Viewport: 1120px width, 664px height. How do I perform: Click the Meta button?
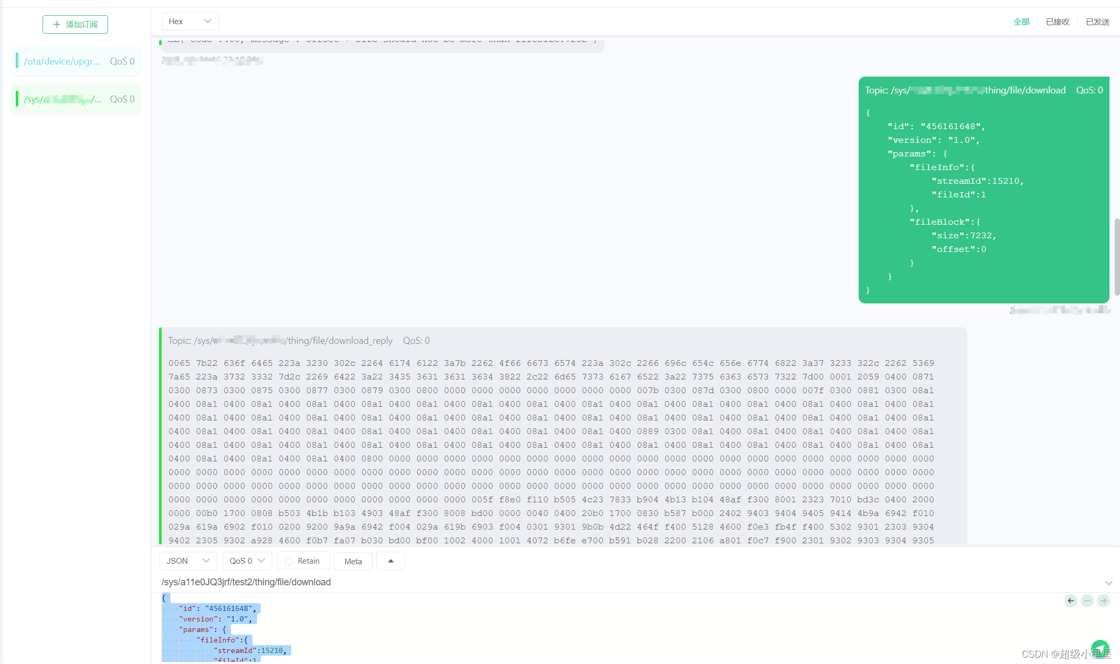(353, 561)
